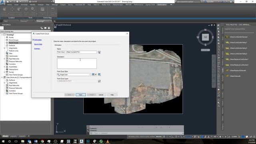This screenshot has height=144, width=256.
Task: Open the Analyze ribbon tab
Action: [x=40, y=5]
